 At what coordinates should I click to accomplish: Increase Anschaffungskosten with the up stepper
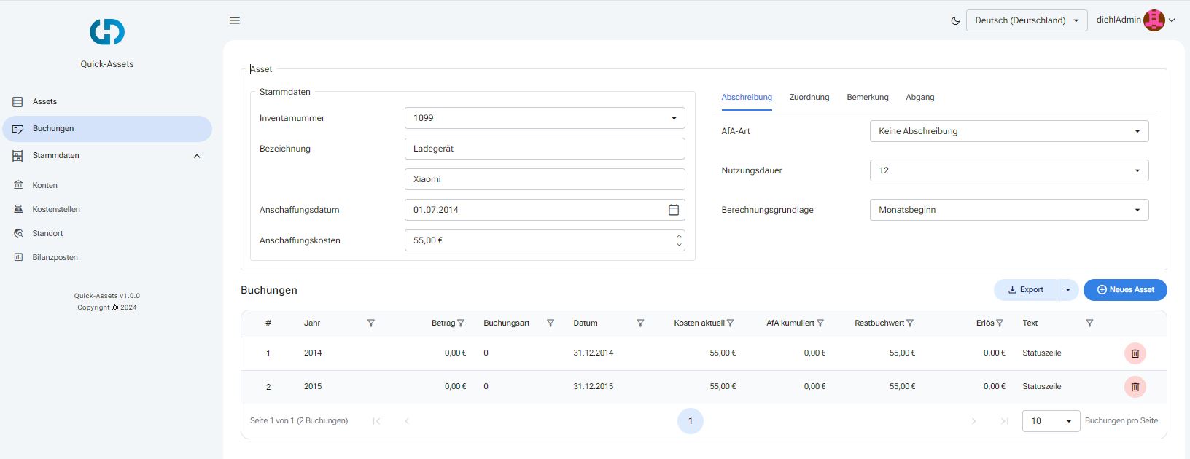[679, 236]
